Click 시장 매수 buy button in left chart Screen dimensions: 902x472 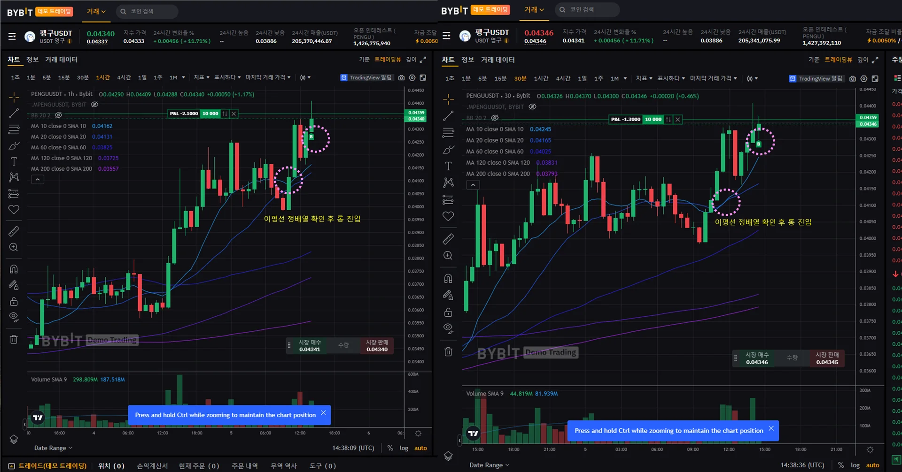pos(310,346)
